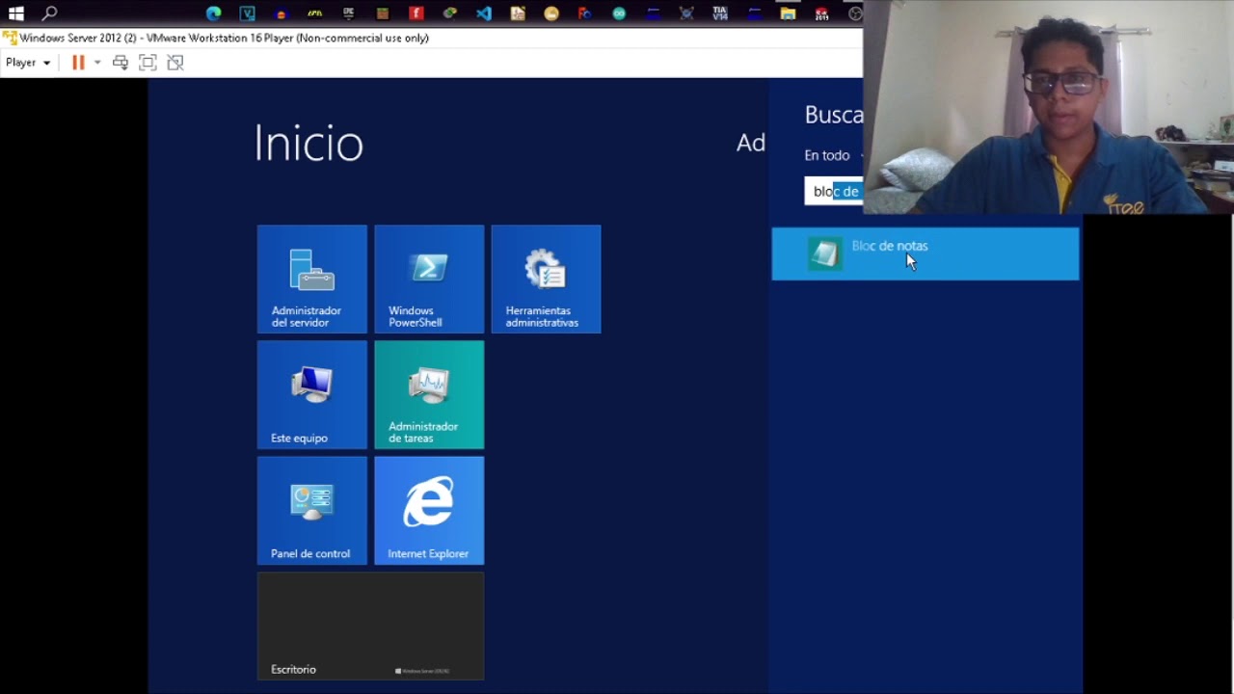This screenshot has width=1234, height=694.
Task: Click the Send Ctrl+Alt+Del icon in VMware toolbar
Action: (x=121, y=63)
